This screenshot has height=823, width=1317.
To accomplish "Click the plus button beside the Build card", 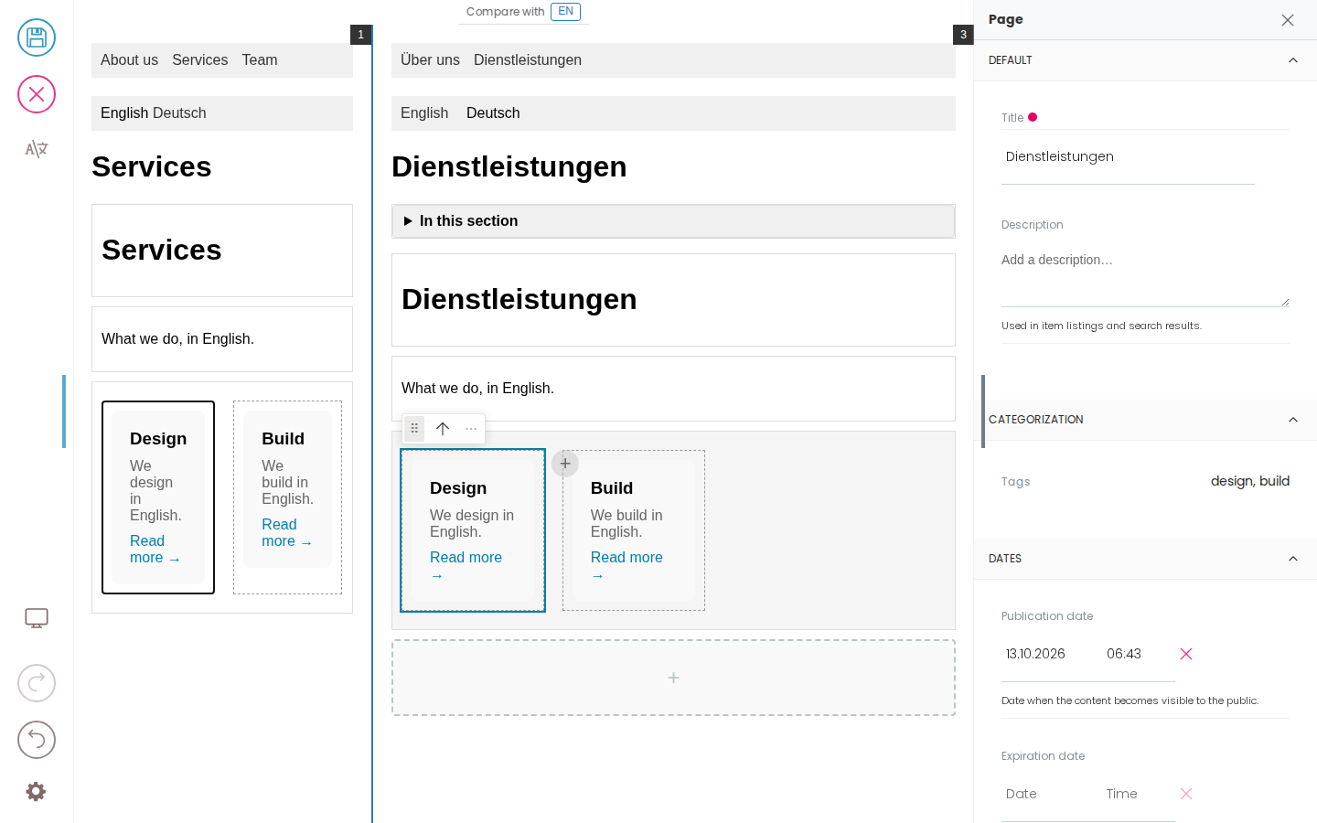I will pos(565,464).
